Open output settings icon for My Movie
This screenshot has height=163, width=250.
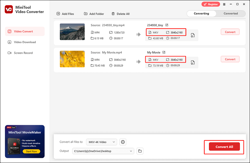193,63
